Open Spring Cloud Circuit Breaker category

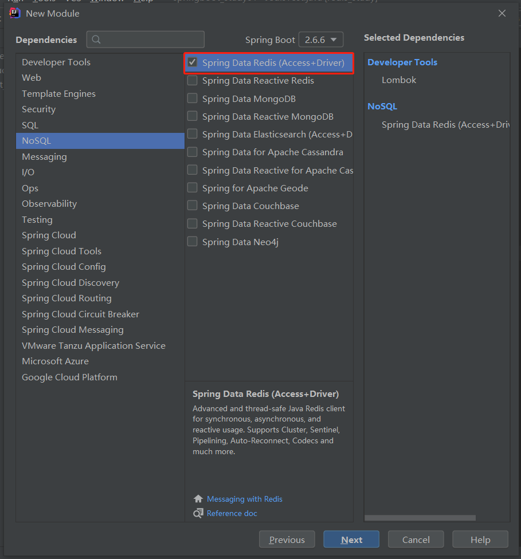pos(100,314)
